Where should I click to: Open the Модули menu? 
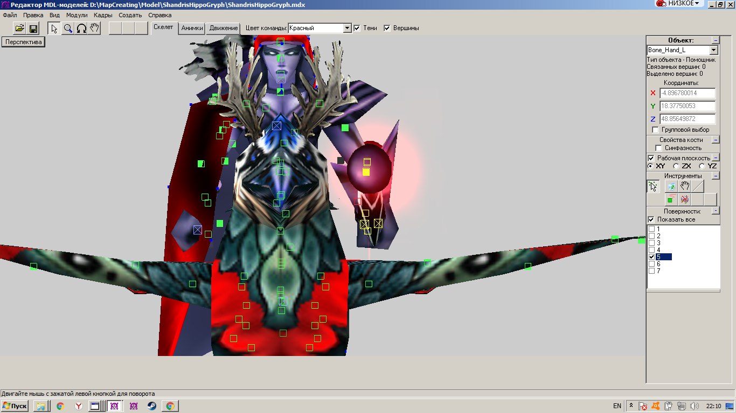[x=77, y=15]
